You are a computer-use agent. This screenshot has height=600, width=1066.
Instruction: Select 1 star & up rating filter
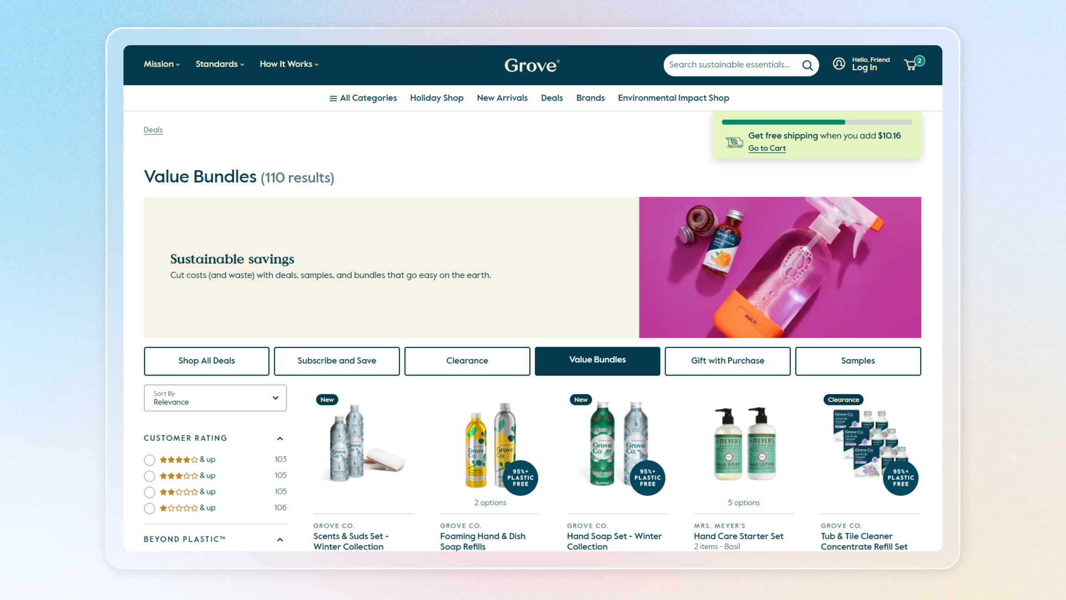click(x=149, y=508)
